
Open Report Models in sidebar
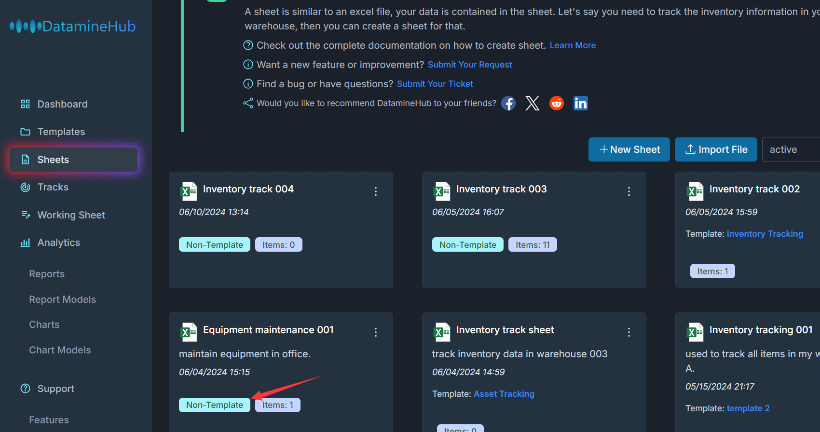click(x=62, y=299)
